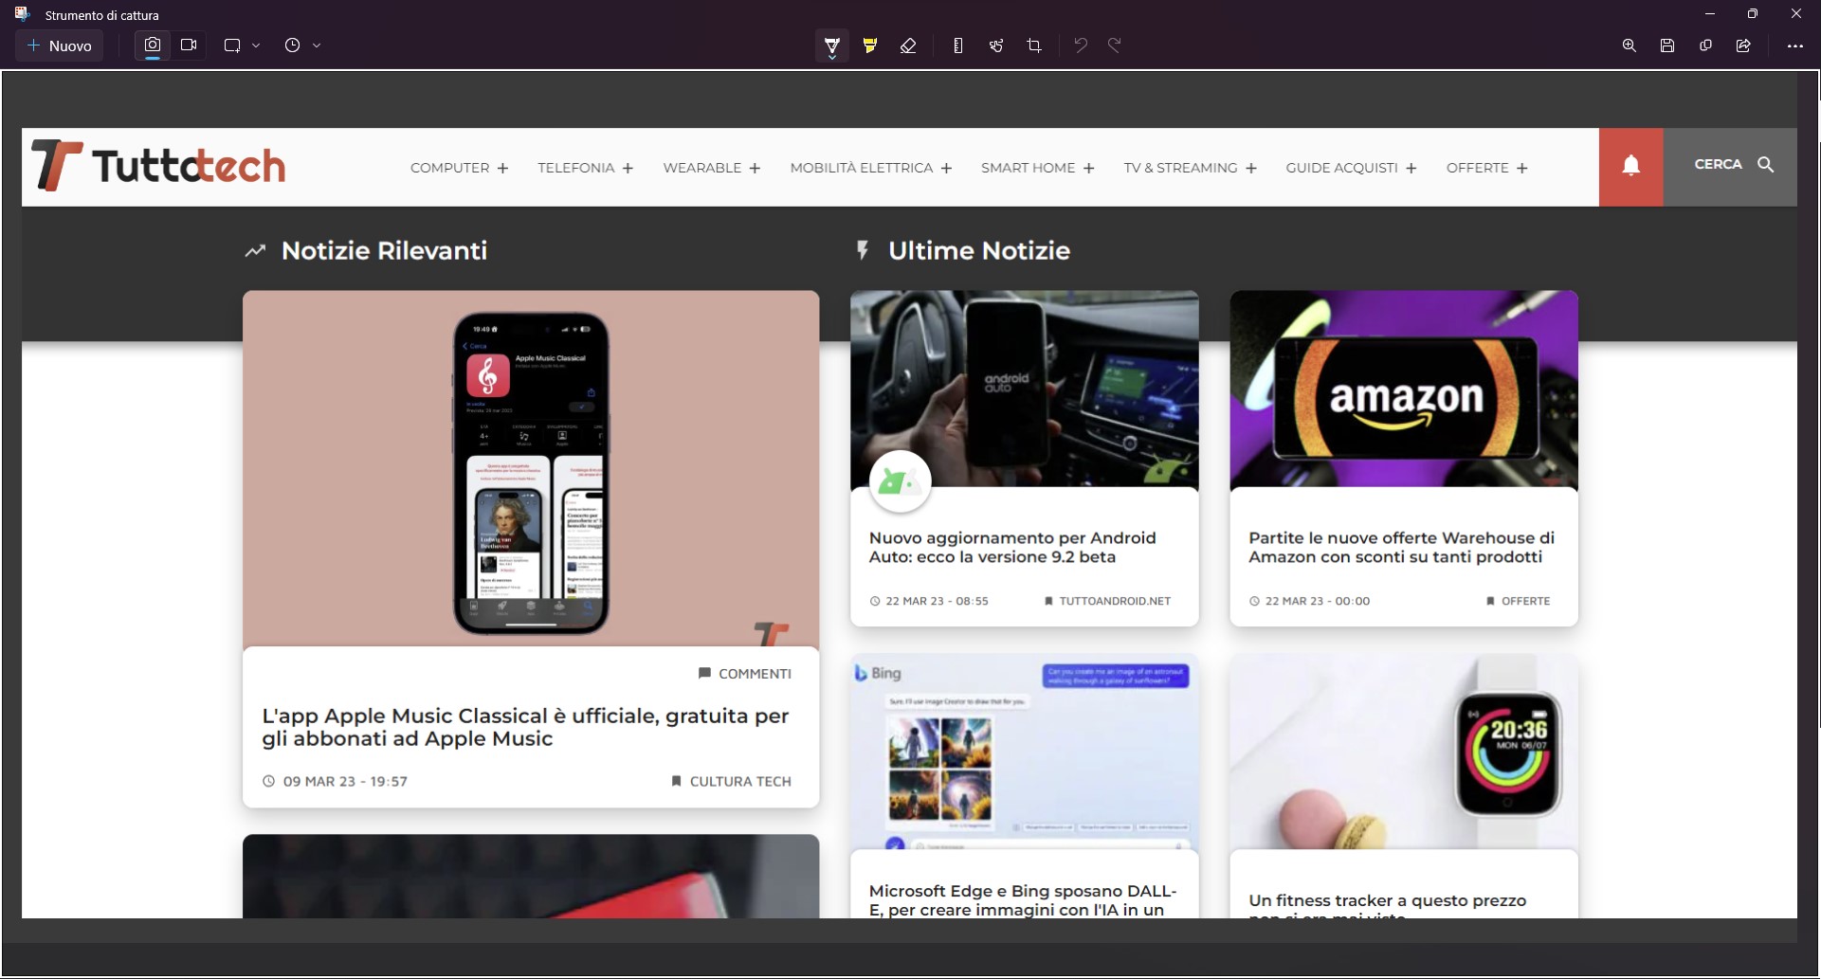Pick the eraser tool
1821x979 pixels.
coord(907,45)
